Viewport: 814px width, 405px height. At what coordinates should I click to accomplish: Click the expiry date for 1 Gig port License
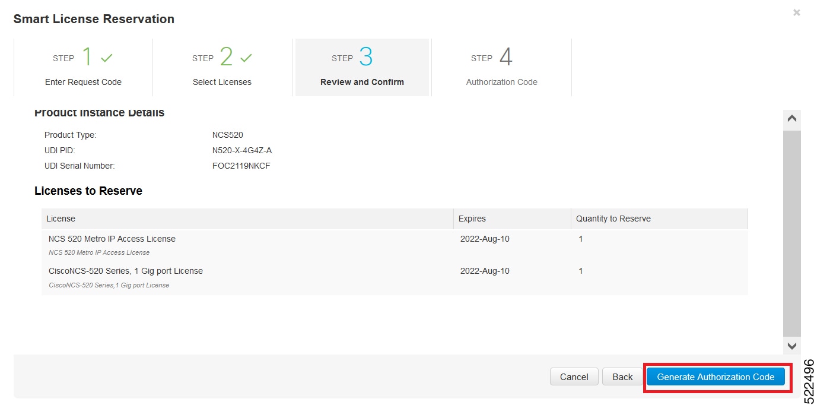pos(485,271)
